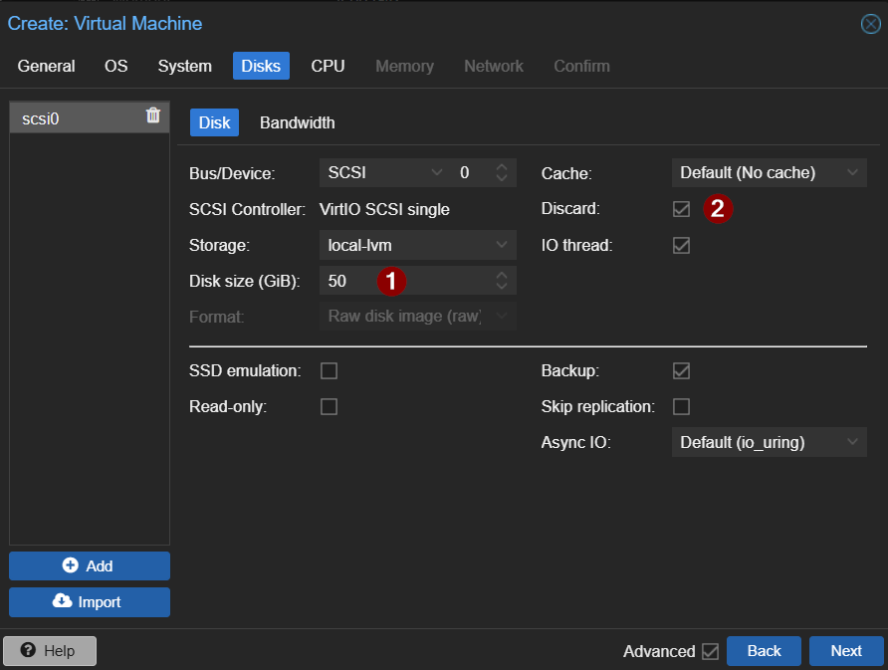Open the Cache dropdown
Image resolution: width=888 pixels, height=670 pixels.
pos(768,173)
